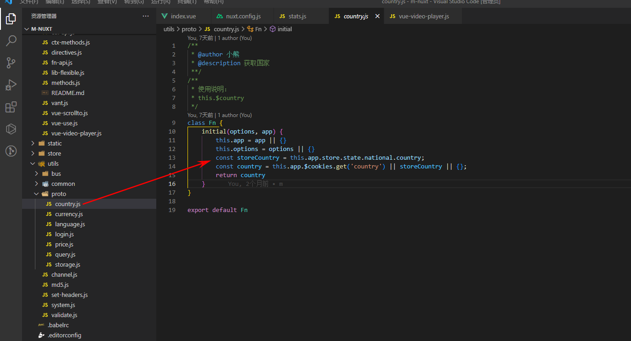The width and height of the screenshot is (631, 341).
Task: Switch to the vue-video-player.js tab
Action: [x=423, y=16]
